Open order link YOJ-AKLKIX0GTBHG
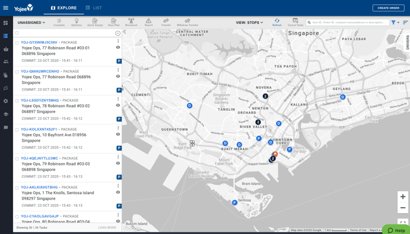 click(39, 187)
